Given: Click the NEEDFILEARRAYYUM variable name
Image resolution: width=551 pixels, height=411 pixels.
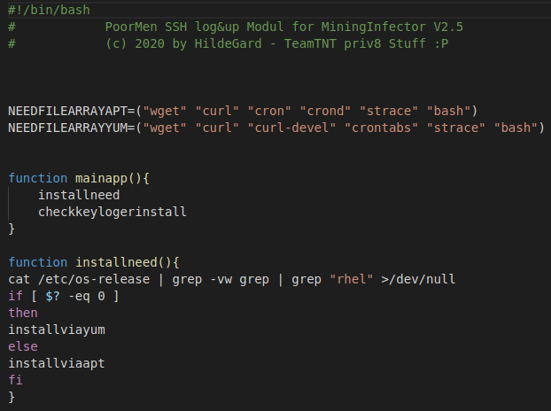Looking at the screenshot, I should (x=67, y=128).
